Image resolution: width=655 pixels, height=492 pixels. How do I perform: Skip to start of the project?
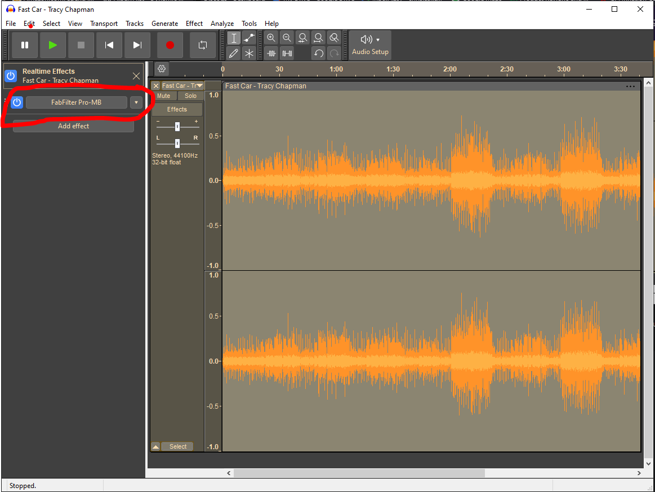[109, 45]
